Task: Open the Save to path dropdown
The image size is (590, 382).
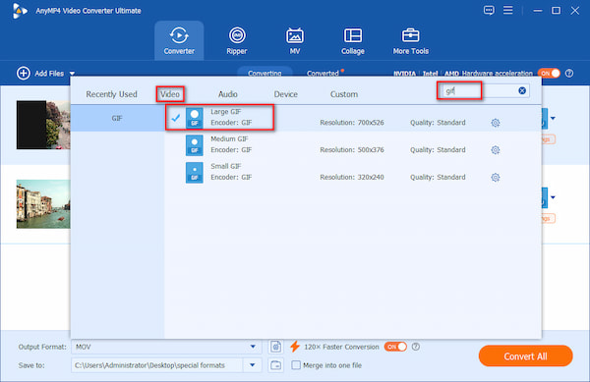Action: coord(253,365)
